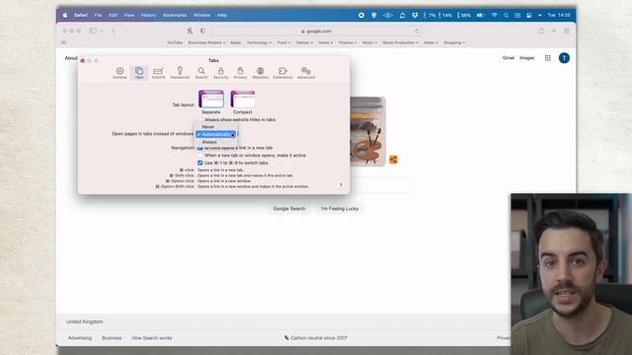Choose Automatically in the popup menu
This screenshot has height=355, width=632.
point(215,134)
